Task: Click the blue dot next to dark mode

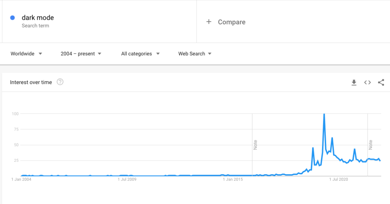Action: (x=13, y=18)
